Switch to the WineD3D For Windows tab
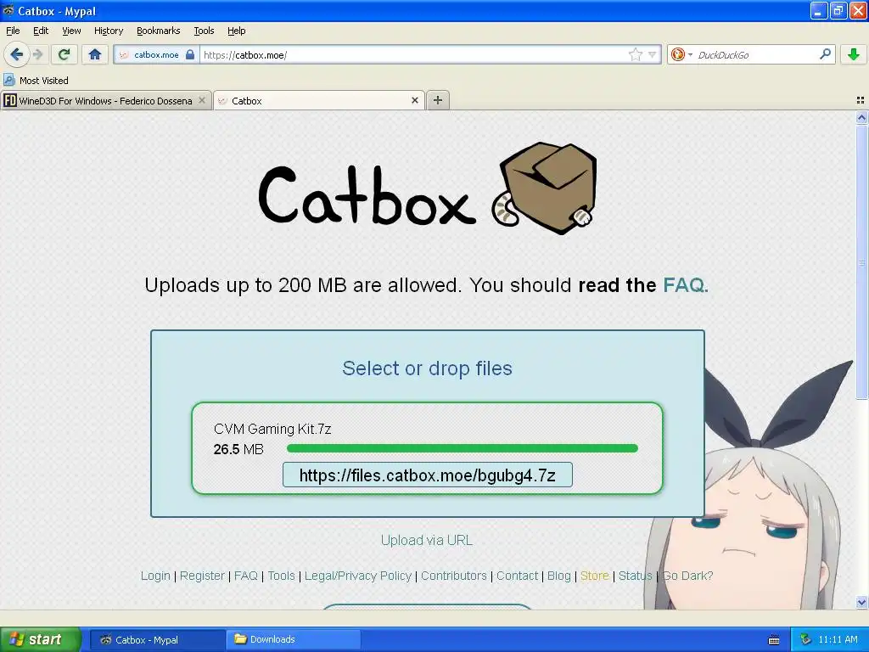The image size is (869, 652). [105, 100]
